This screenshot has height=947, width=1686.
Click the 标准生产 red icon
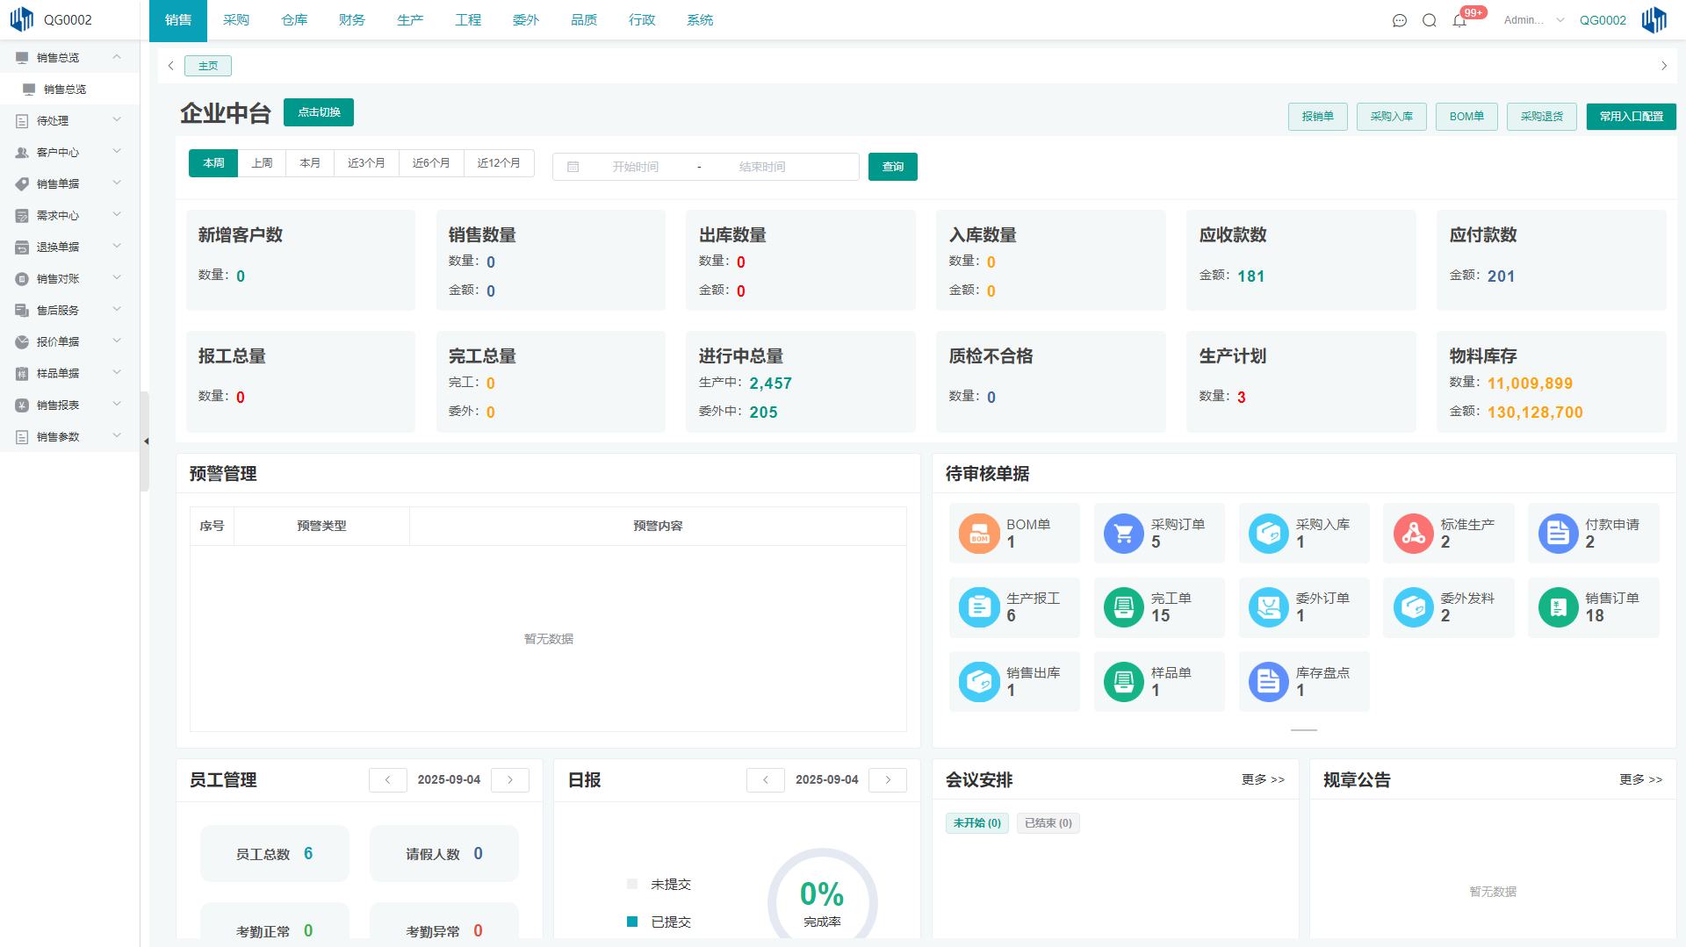[1413, 534]
